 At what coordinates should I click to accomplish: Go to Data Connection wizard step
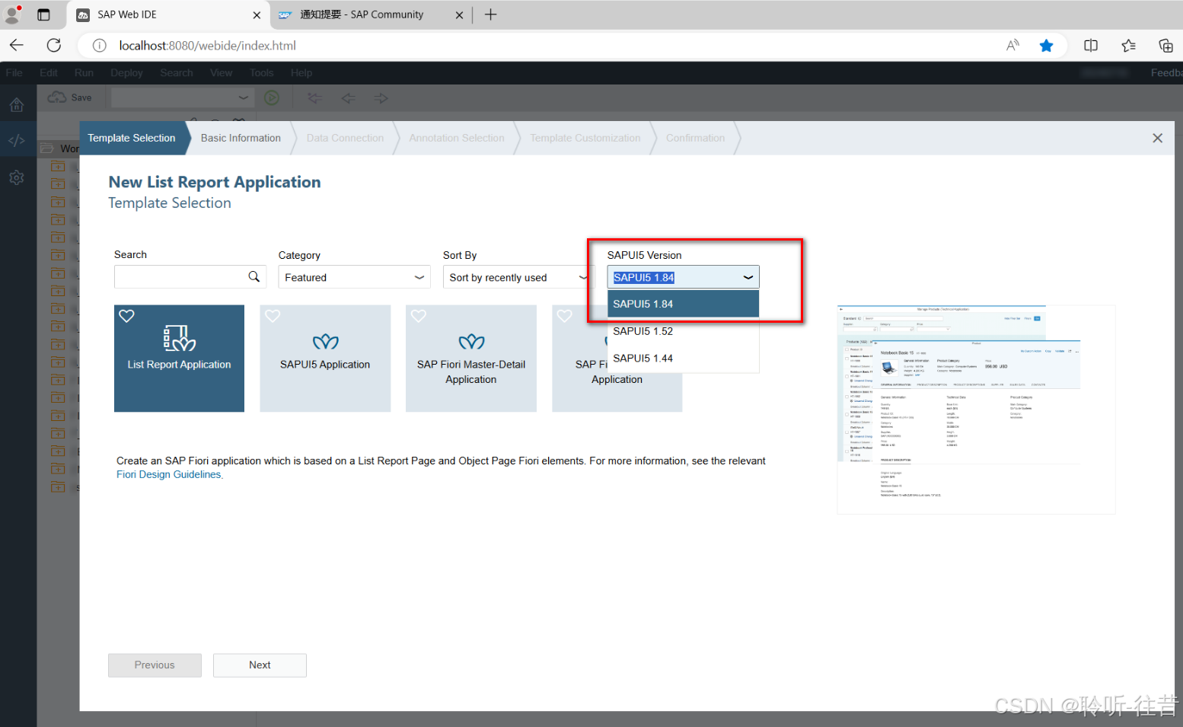tap(345, 138)
